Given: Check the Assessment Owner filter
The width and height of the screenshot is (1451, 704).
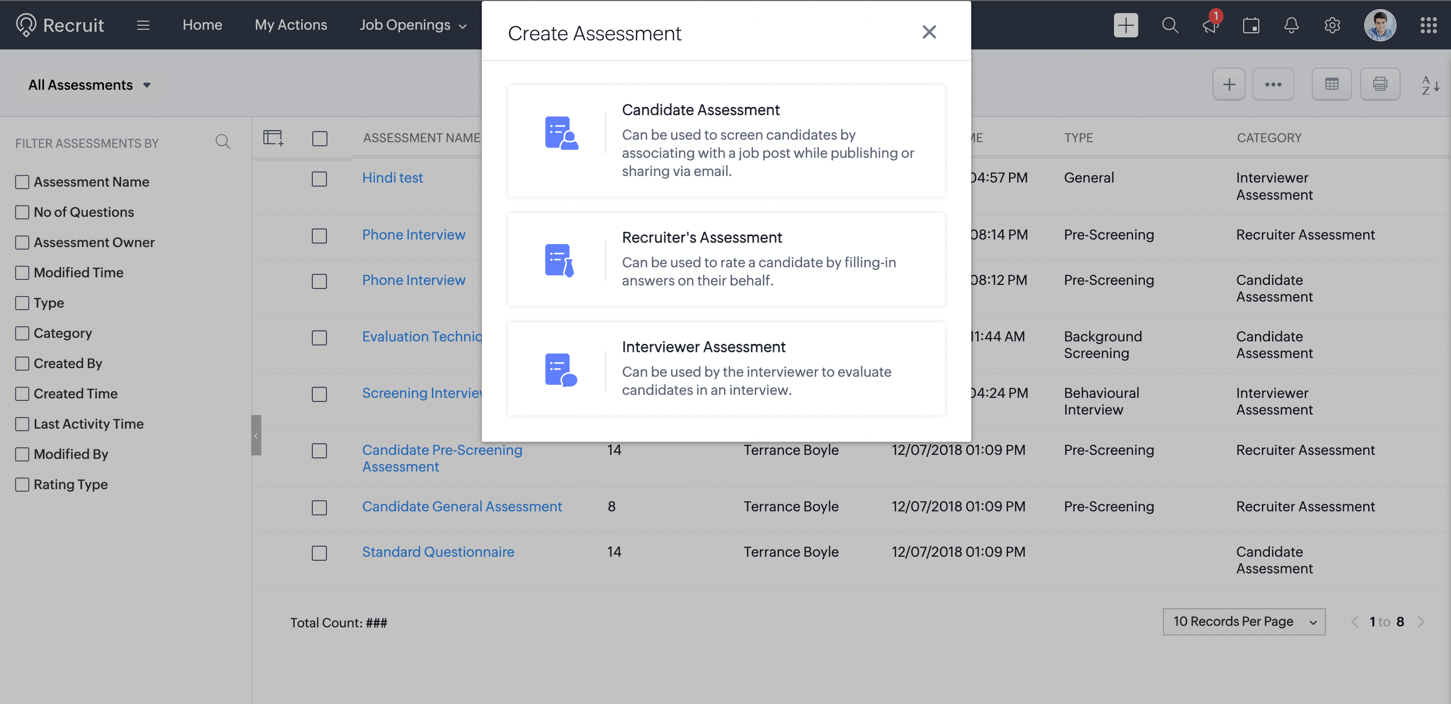Looking at the screenshot, I should coord(22,242).
